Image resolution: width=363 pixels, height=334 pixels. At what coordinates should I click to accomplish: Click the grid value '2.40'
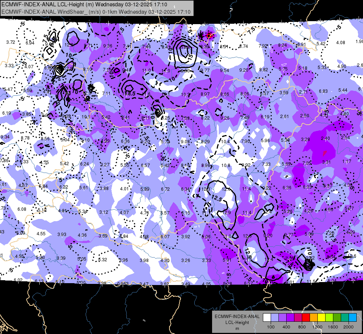[325, 138]
